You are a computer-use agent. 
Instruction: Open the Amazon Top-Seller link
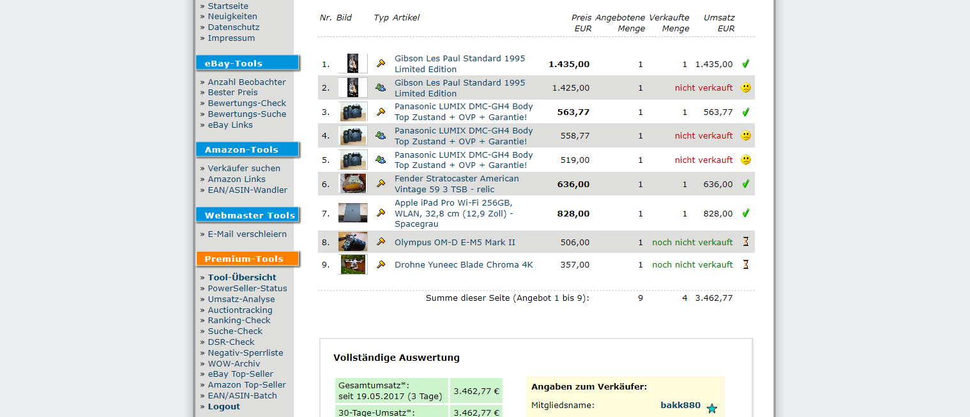click(x=247, y=385)
